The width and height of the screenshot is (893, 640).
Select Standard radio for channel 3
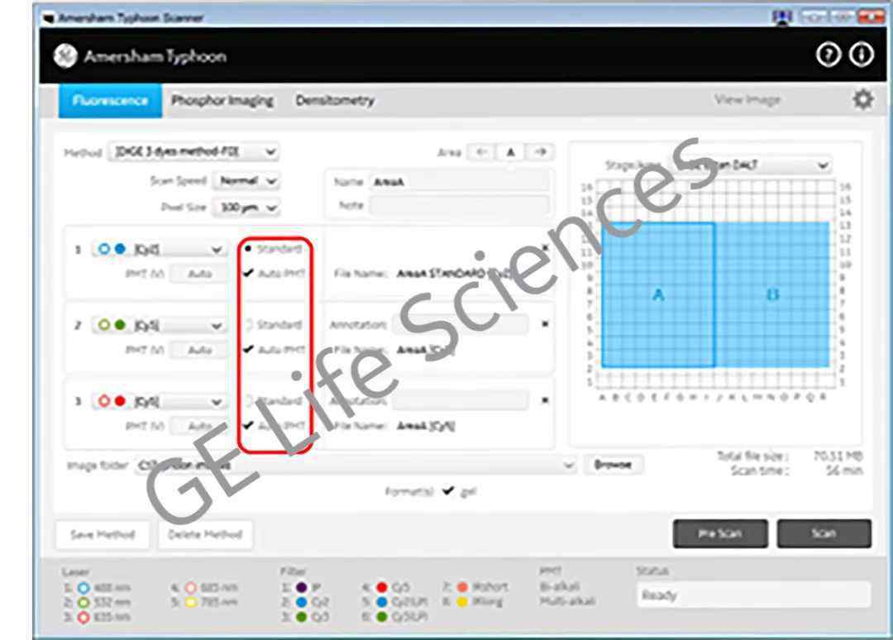(248, 401)
